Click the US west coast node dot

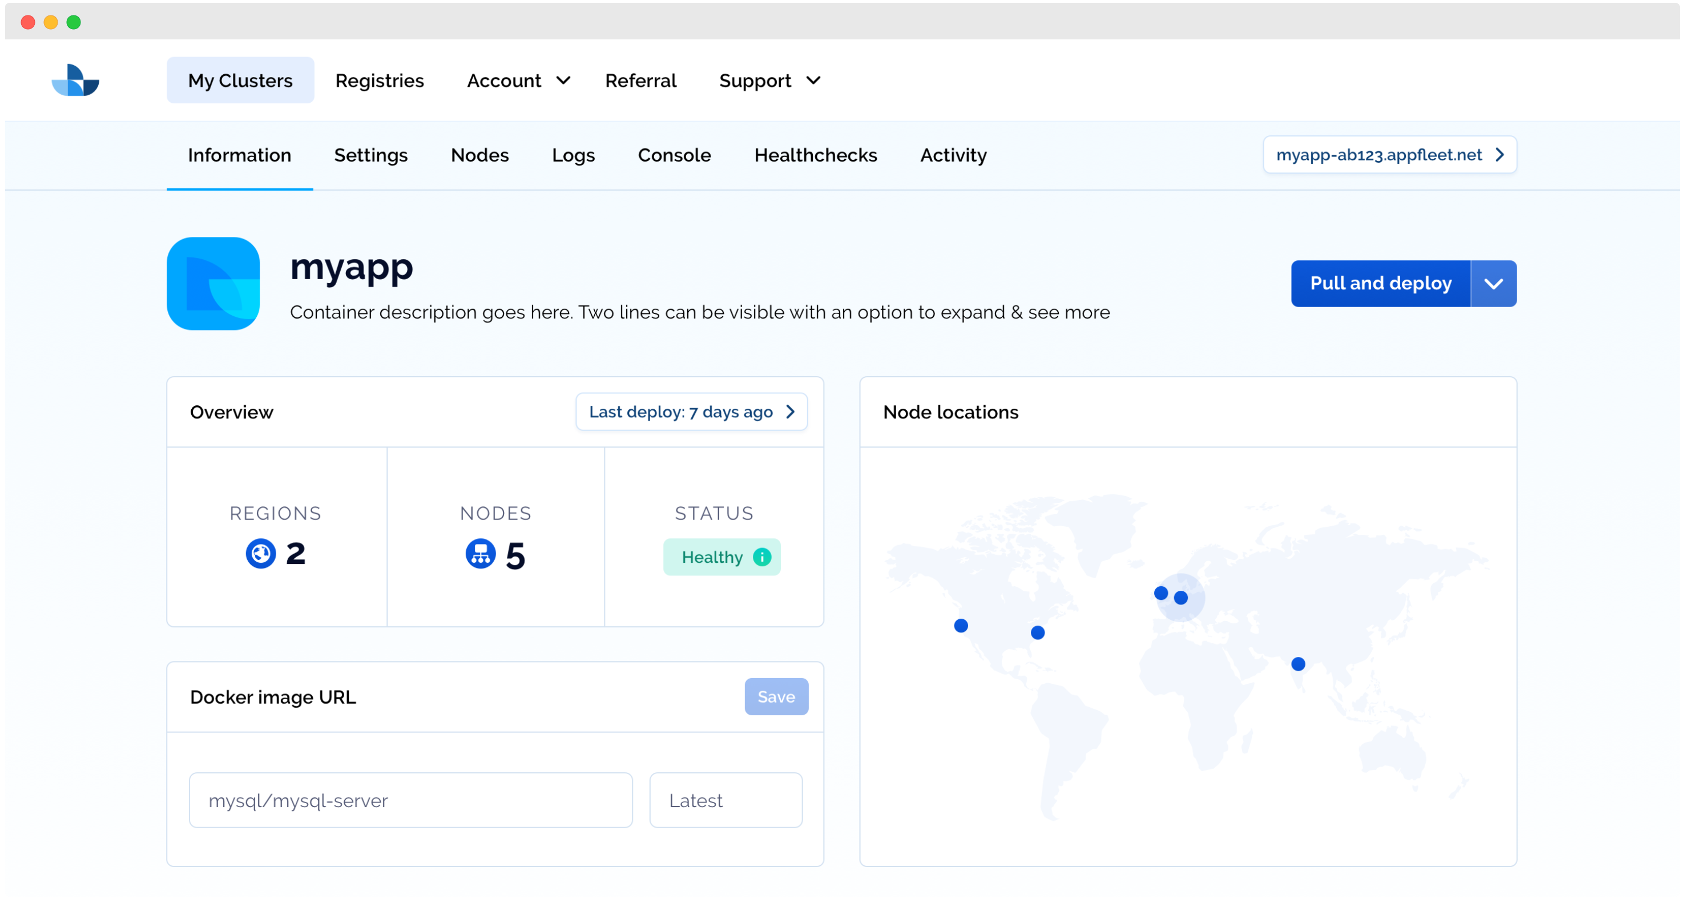[960, 626]
